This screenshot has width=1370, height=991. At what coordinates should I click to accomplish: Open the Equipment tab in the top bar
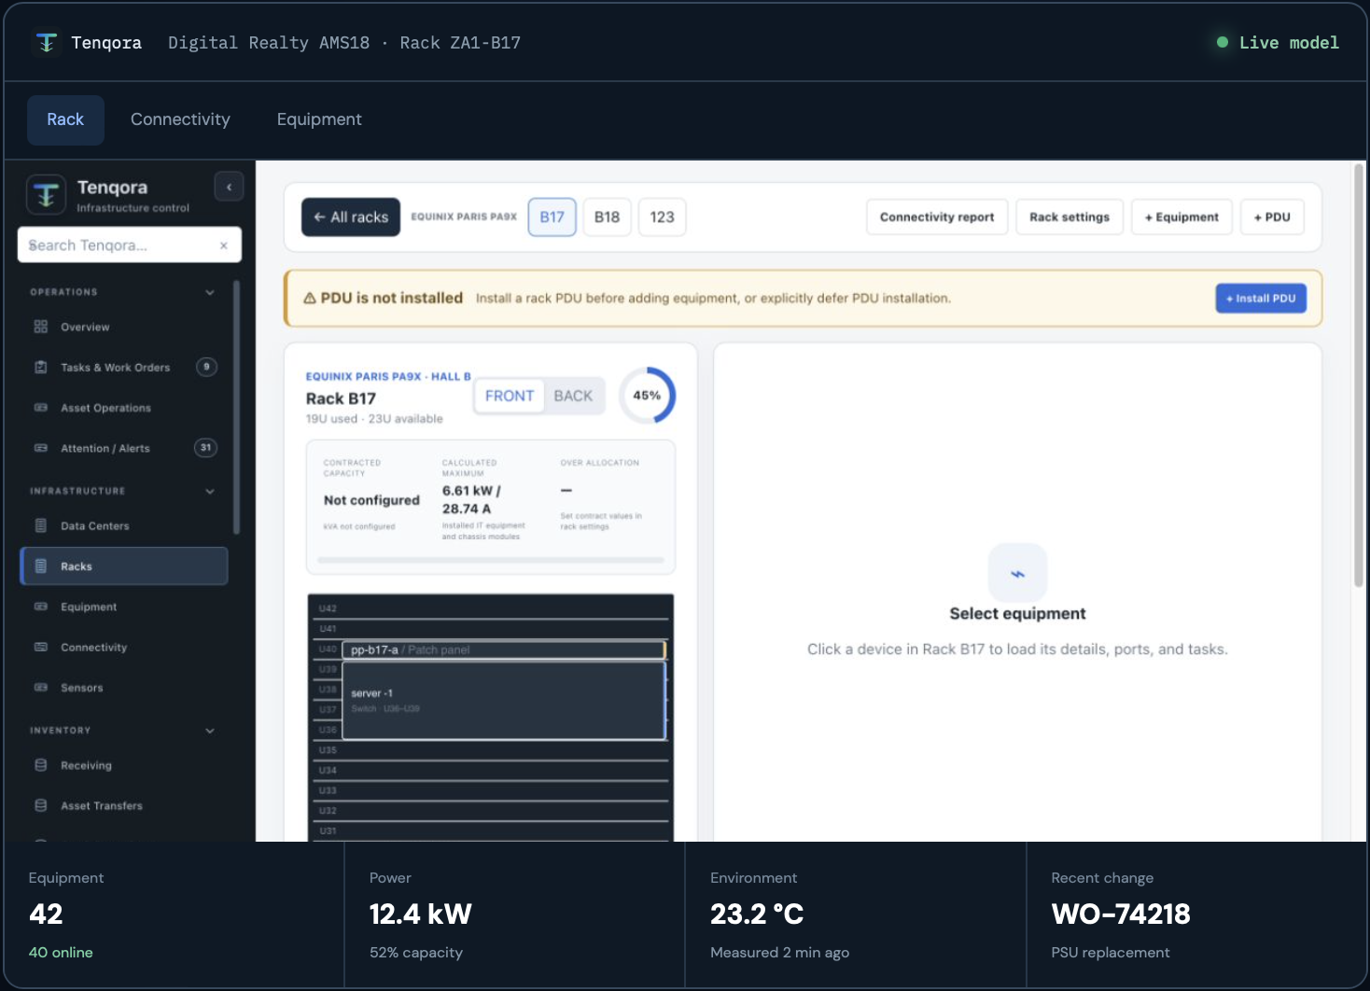[319, 119]
